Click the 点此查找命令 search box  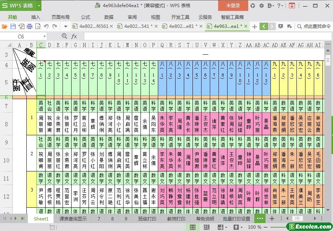[313, 26]
